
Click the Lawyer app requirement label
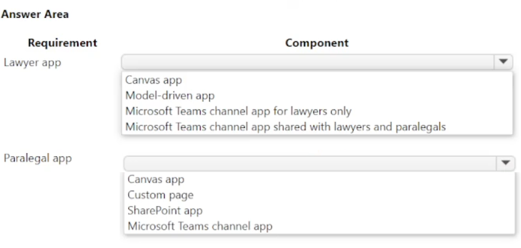coord(32,62)
